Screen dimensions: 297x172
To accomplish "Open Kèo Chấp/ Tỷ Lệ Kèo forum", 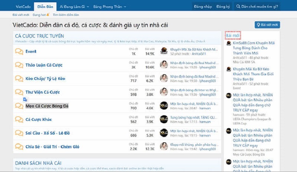I will tap(45, 79).
